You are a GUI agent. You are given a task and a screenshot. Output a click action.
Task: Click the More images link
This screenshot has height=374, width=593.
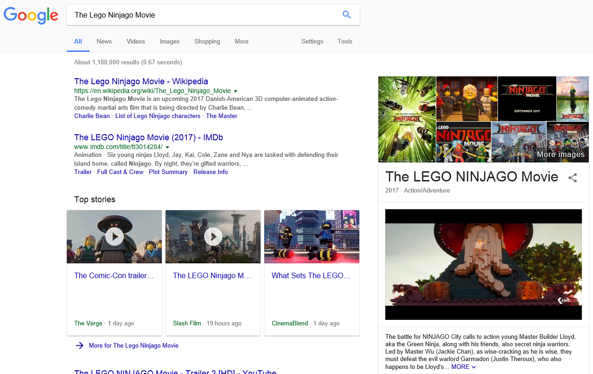[x=561, y=154]
